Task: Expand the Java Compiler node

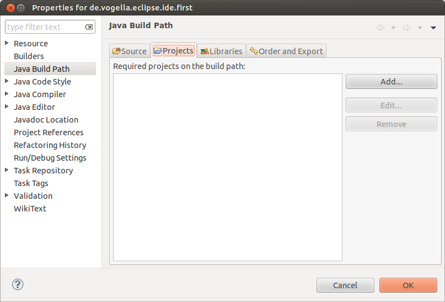Action: [x=7, y=93]
